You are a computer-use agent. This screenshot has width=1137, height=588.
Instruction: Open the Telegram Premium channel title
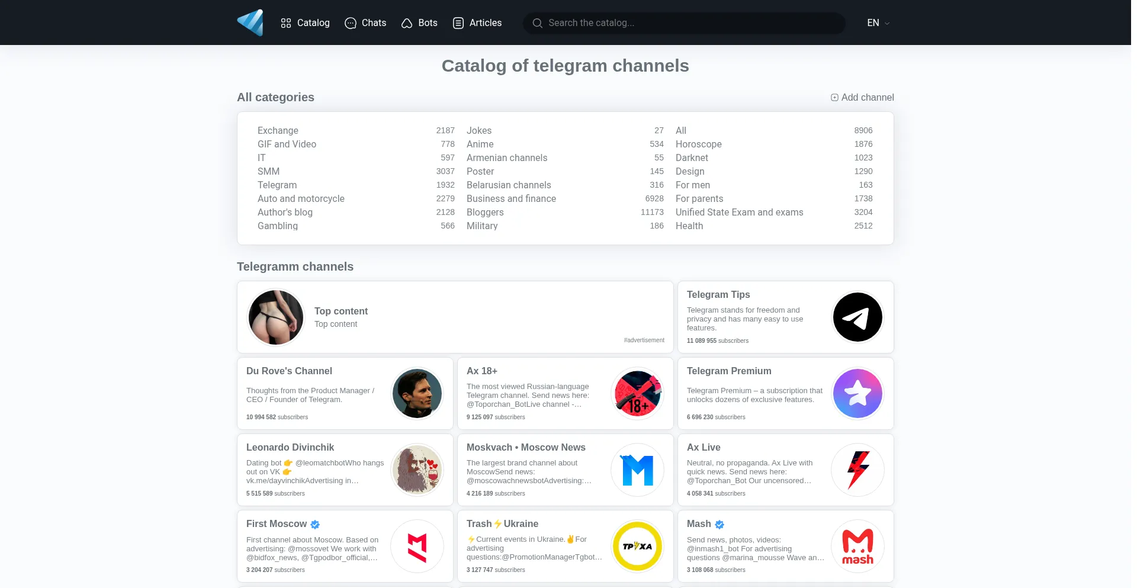(729, 371)
